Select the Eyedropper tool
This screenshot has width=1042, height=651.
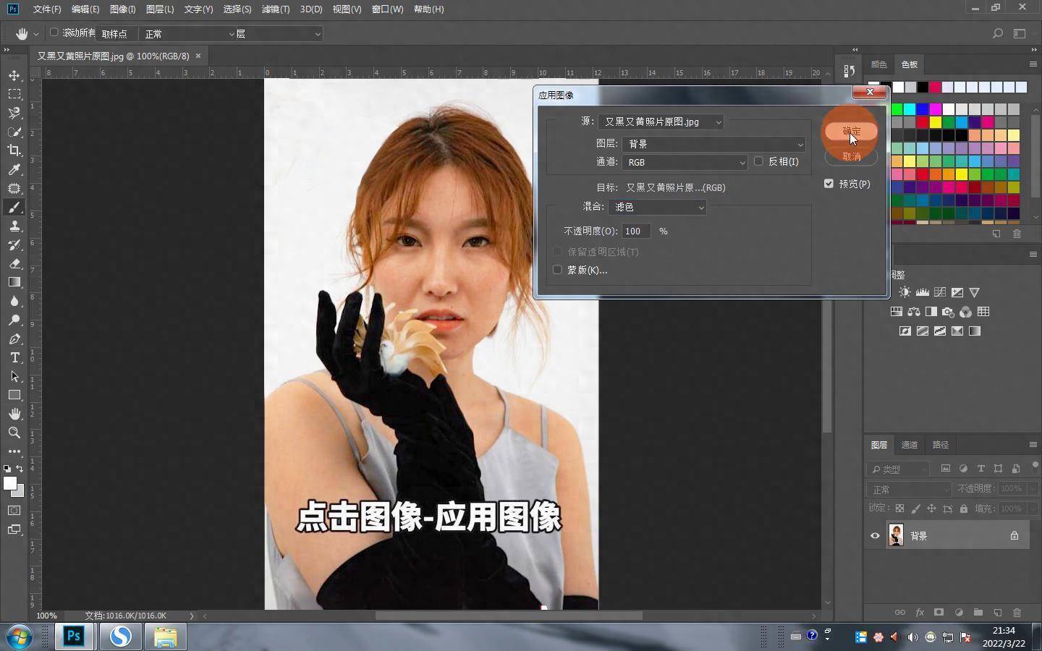pos(14,169)
